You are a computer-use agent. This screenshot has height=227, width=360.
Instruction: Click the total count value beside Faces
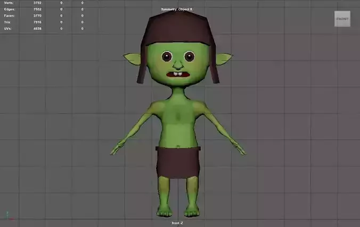[37, 16]
